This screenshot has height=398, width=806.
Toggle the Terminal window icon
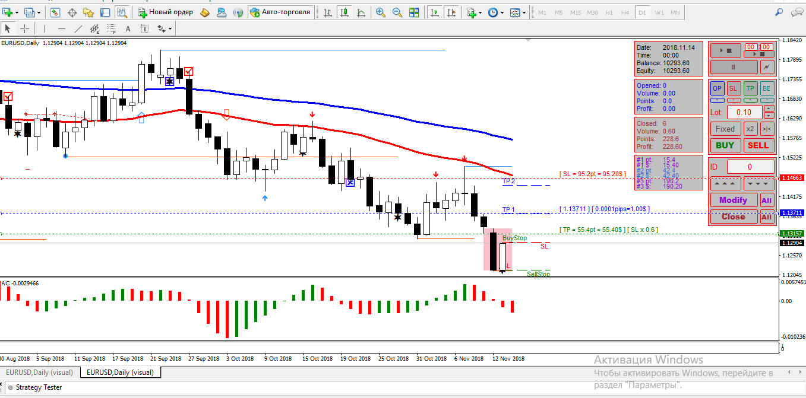pyautogui.click(x=105, y=12)
